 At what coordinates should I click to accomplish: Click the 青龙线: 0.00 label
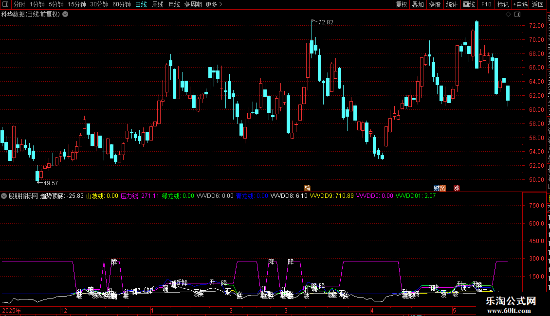tap(252, 196)
